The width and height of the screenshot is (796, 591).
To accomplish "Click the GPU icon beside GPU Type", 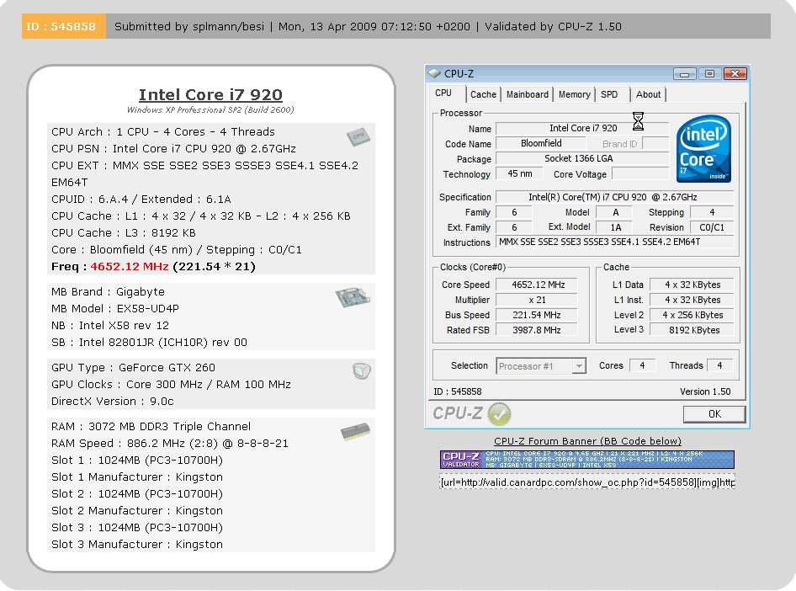I will (x=362, y=371).
